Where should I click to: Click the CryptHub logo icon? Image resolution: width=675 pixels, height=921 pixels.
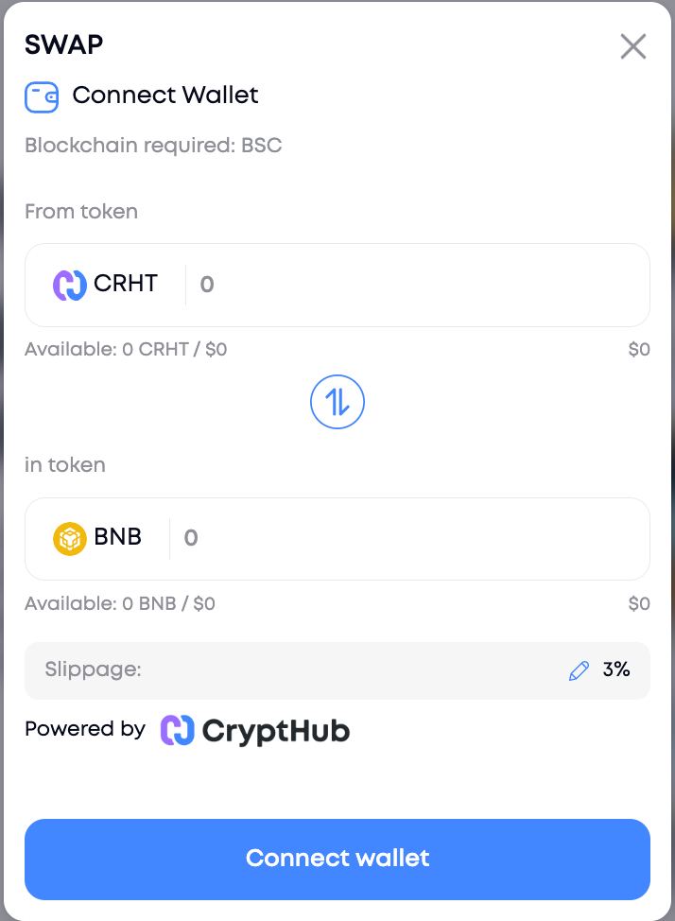(x=178, y=730)
